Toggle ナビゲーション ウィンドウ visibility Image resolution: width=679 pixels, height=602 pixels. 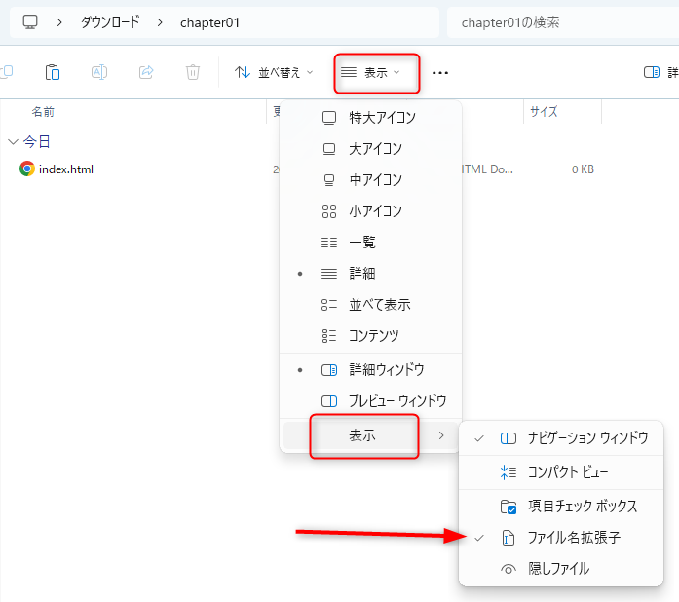pyautogui.click(x=586, y=438)
